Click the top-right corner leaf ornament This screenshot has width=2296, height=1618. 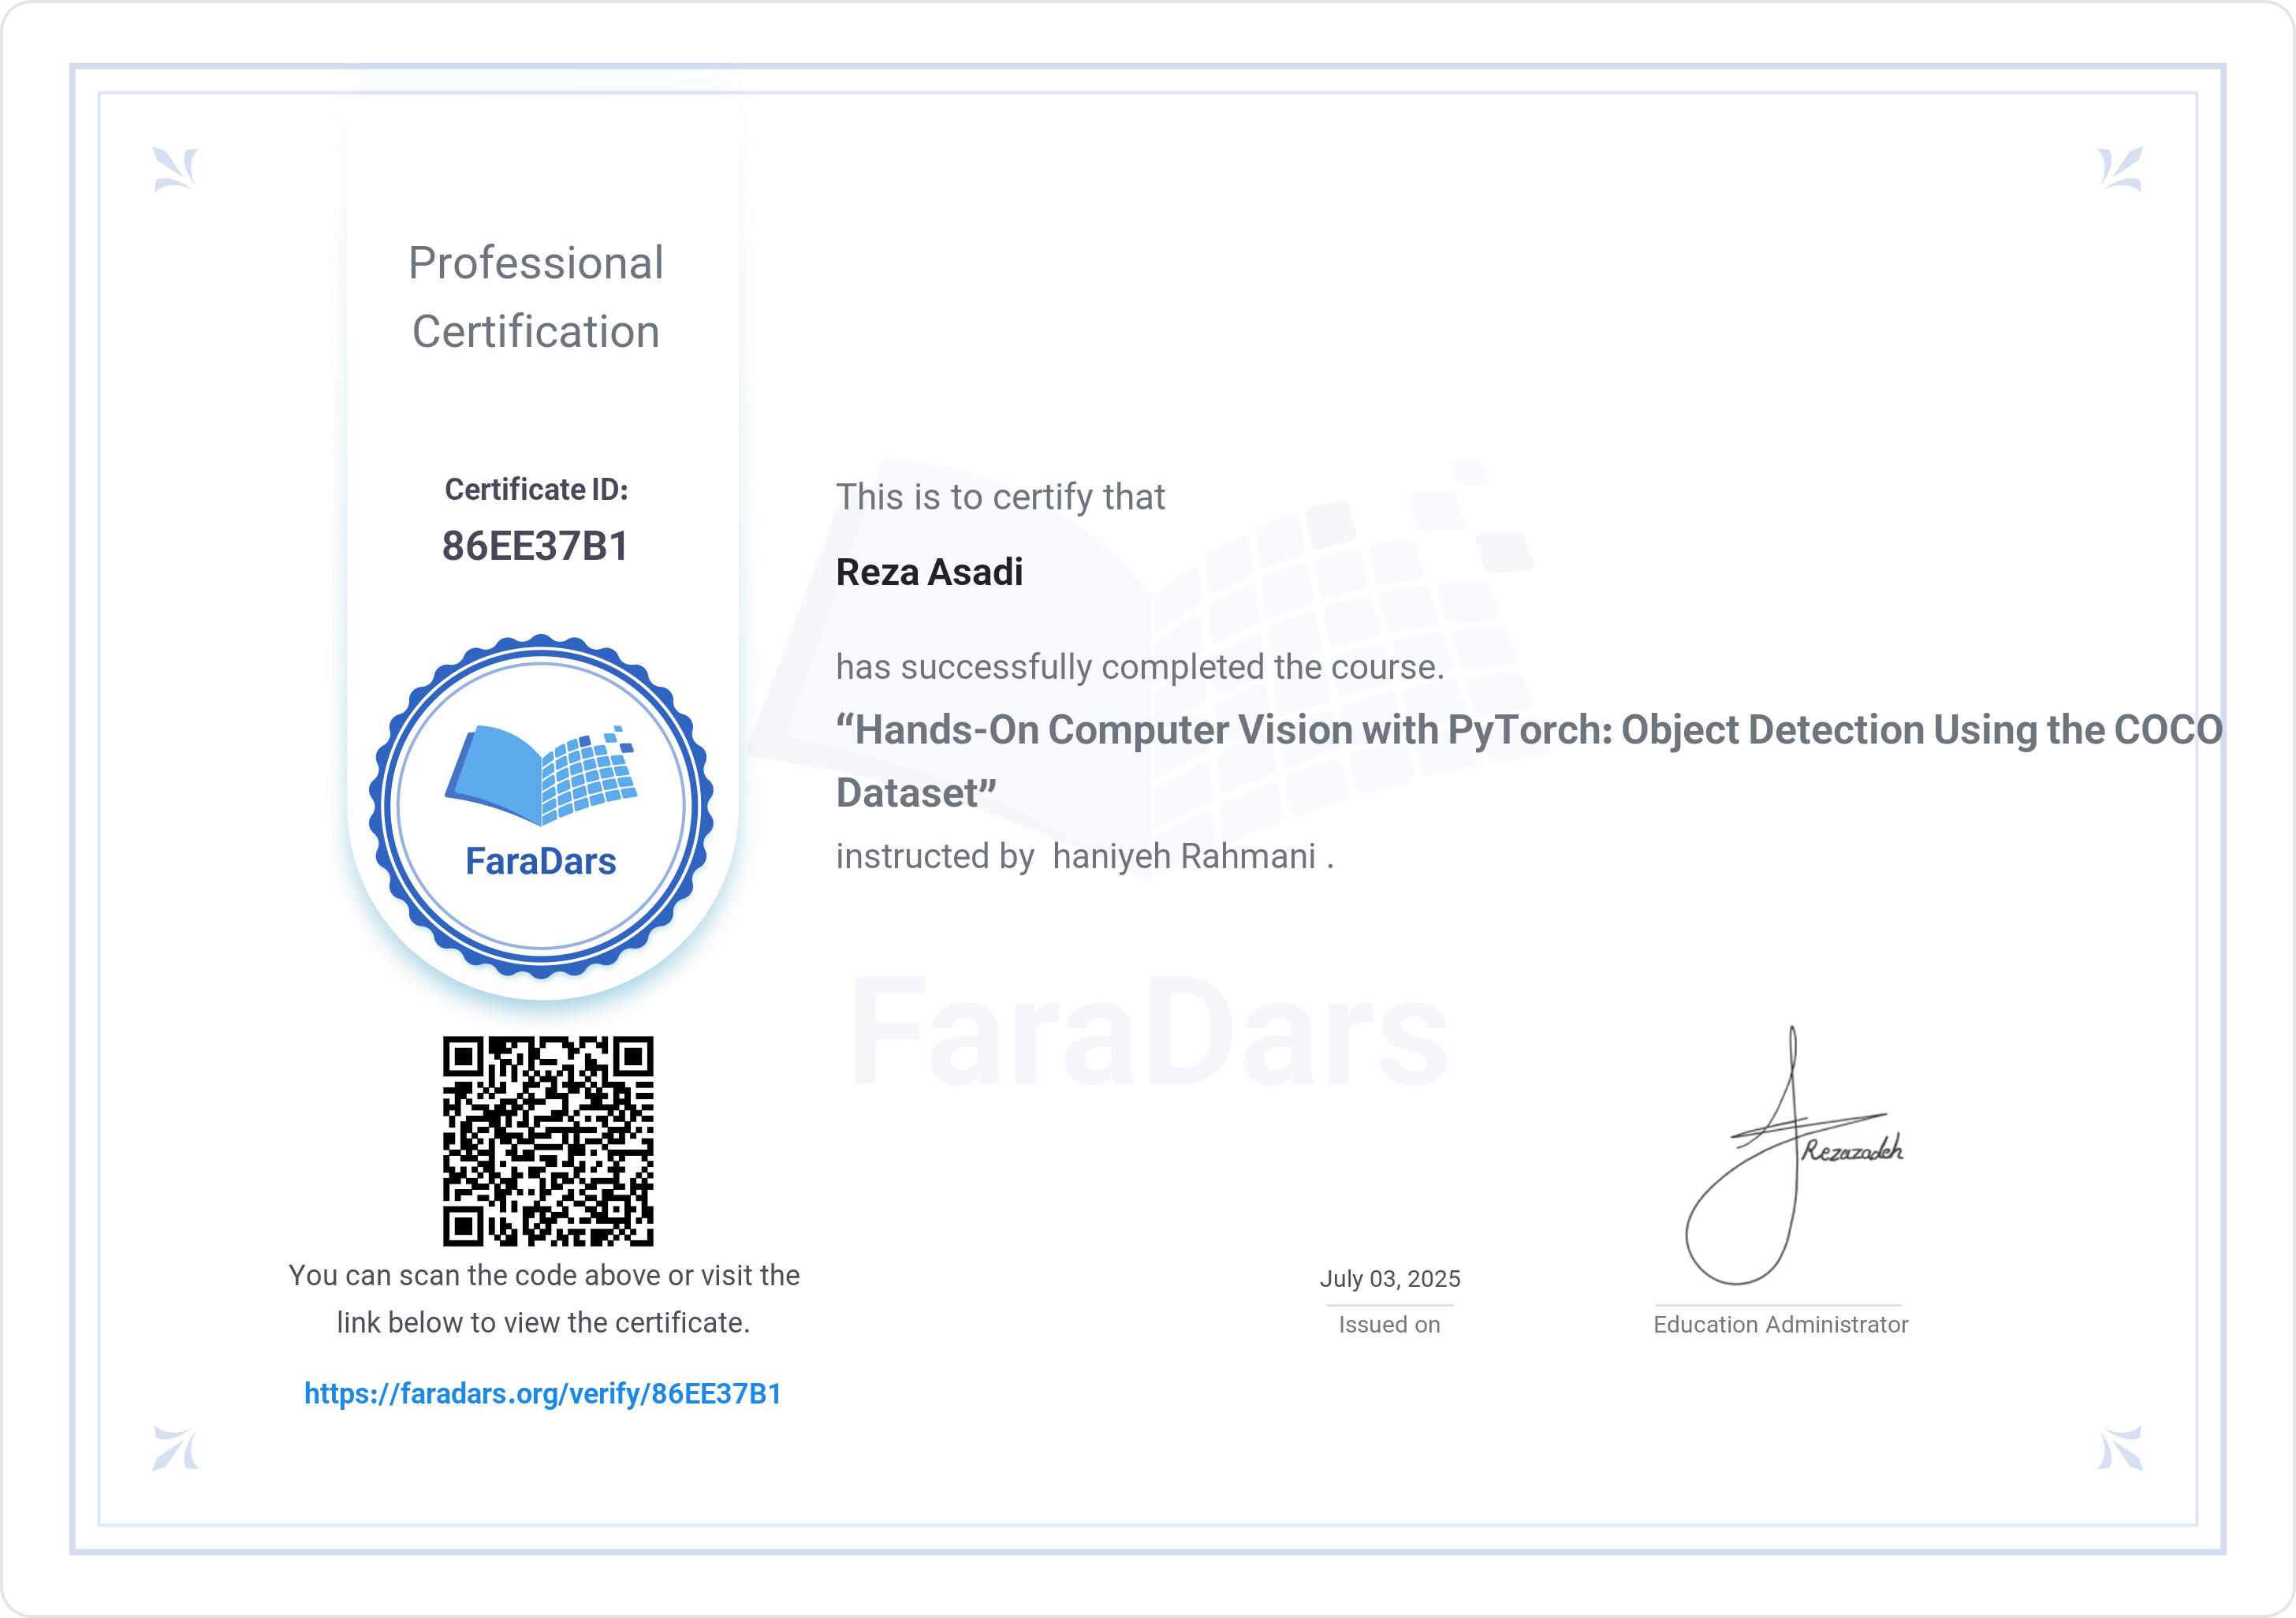coord(2119,168)
